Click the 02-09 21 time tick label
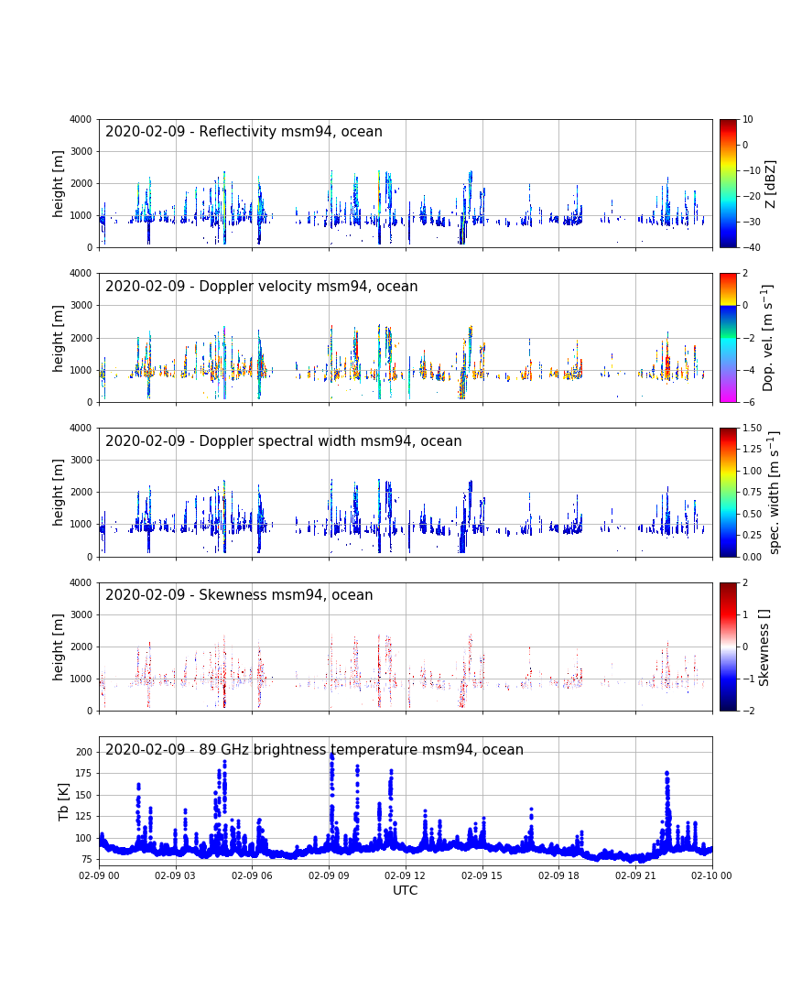The width and height of the screenshot is (791, 989). [635, 875]
